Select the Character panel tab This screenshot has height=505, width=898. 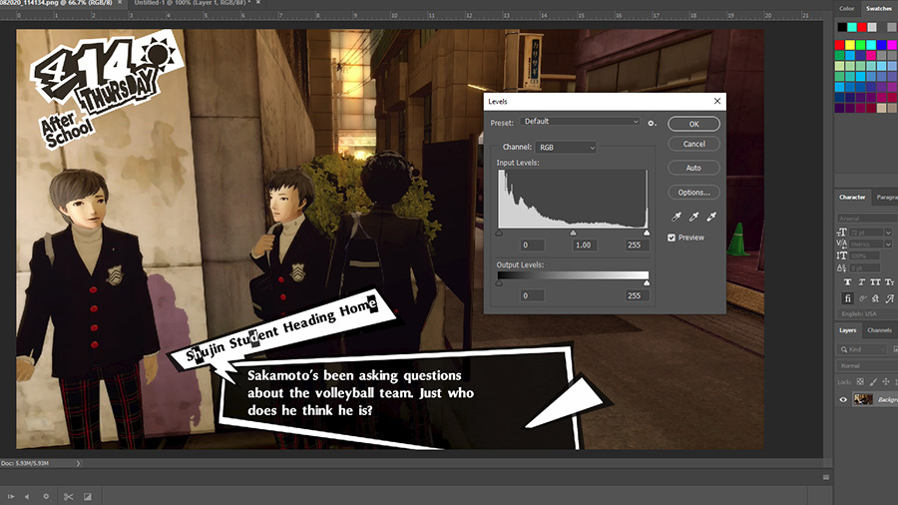tap(852, 197)
